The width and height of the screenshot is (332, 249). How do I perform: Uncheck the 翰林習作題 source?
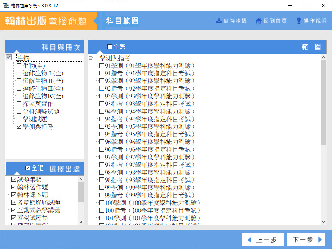click(14, 187)
